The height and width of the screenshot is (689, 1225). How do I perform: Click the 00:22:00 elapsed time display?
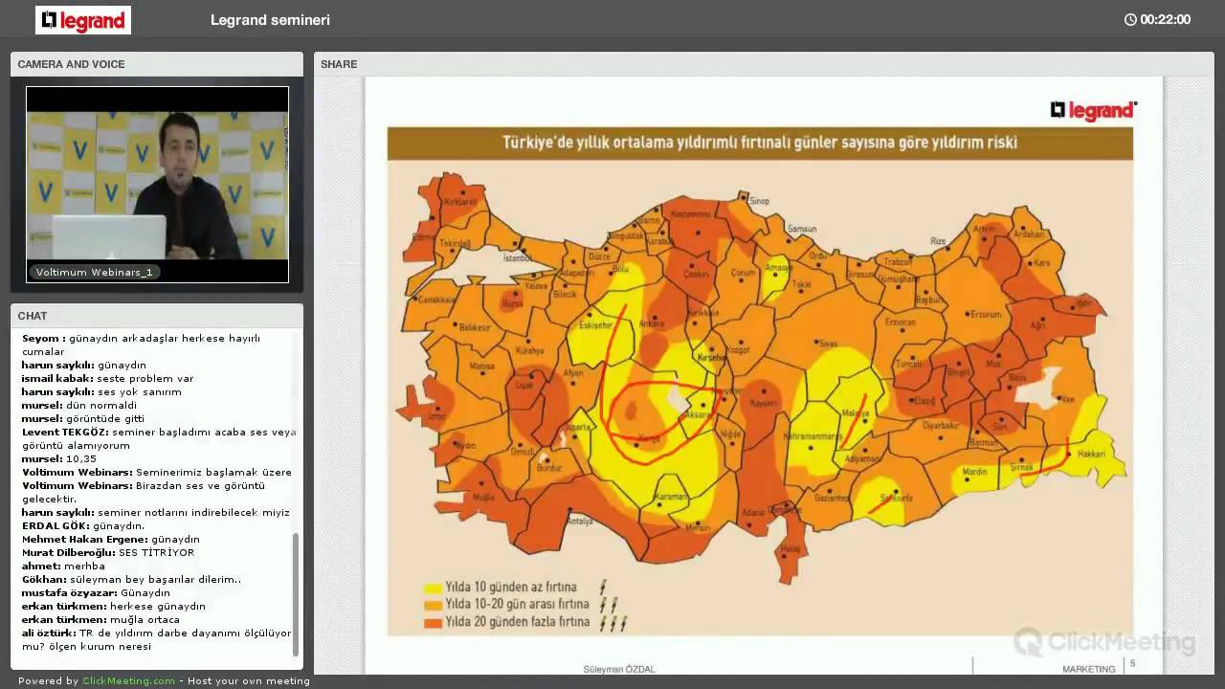coord(1165,20)
